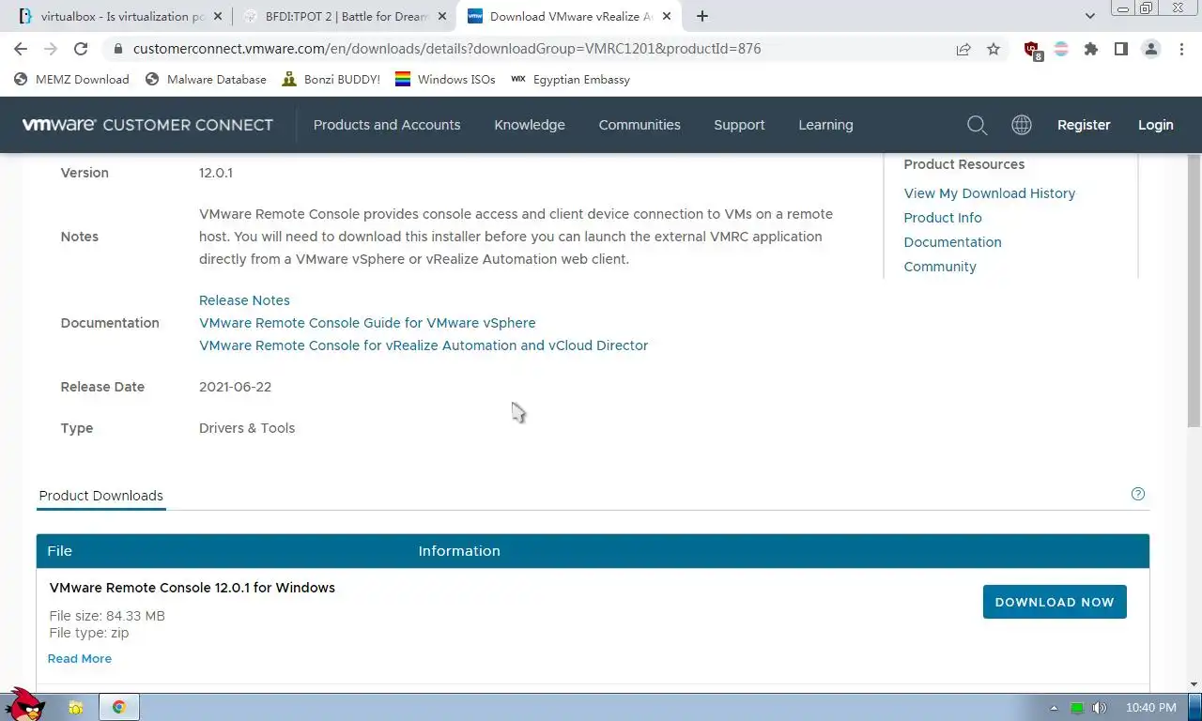Go back with the browser back arrow
1202x721 pixels.
[x=21, y=49]
